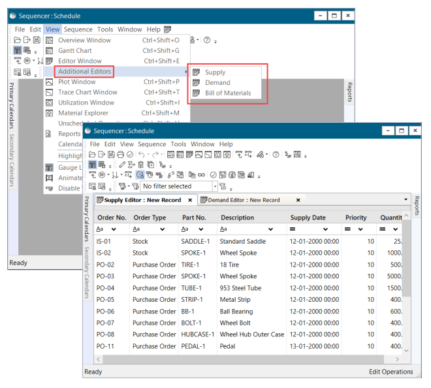Click the infinity symbol toolbar icon

pos(201,175)
